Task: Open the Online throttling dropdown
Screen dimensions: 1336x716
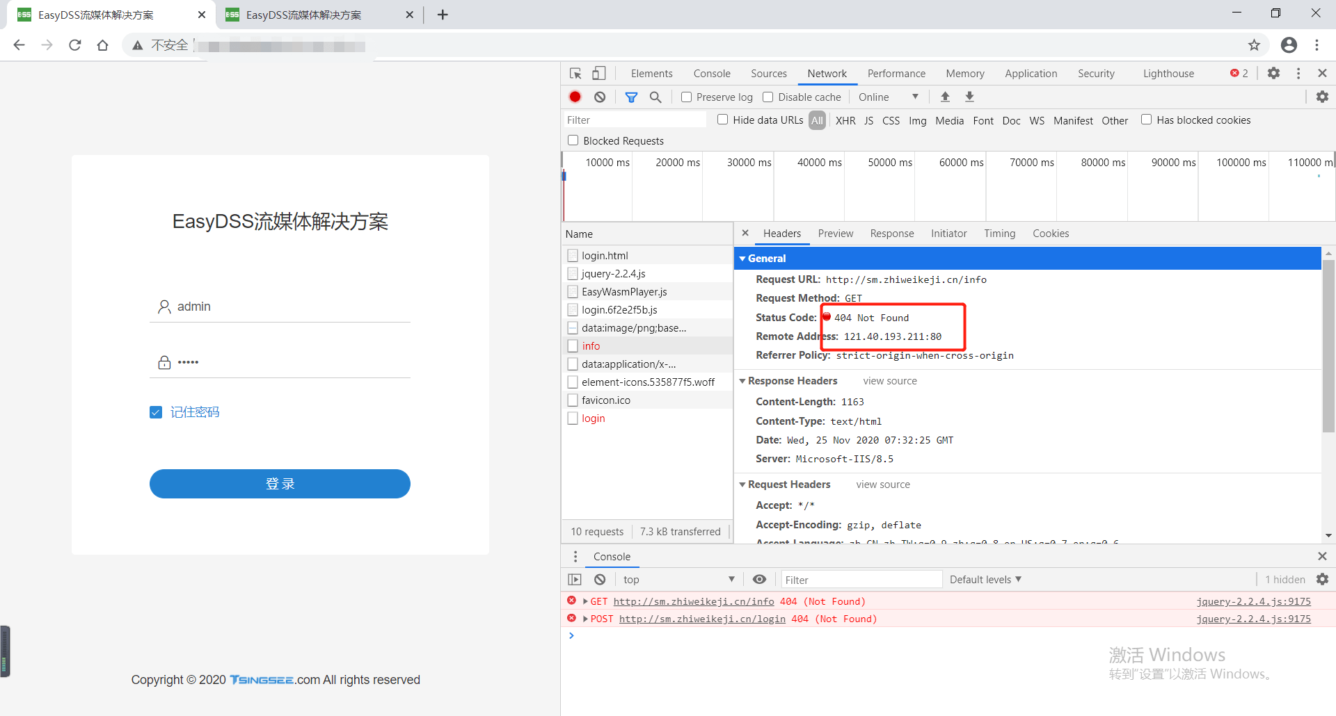Action: 889,97
